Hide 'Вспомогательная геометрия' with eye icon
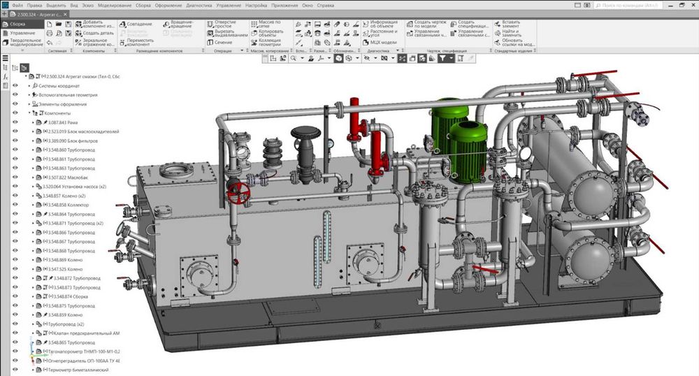This screenshot has height=376, width=699. [15, 95]
